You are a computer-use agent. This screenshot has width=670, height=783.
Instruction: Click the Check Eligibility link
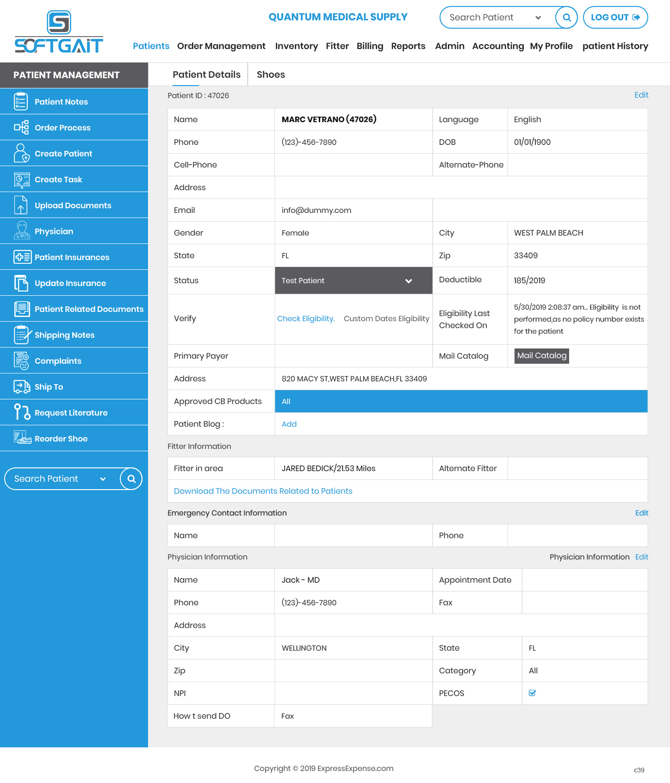306,318
